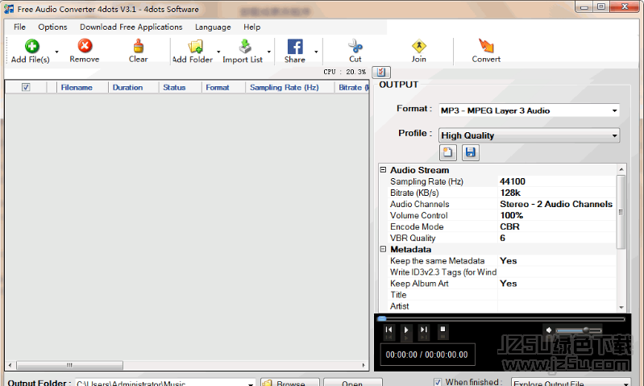
Task: Open the Profile dropdown High Quality
Action: [x=529, y=135]
